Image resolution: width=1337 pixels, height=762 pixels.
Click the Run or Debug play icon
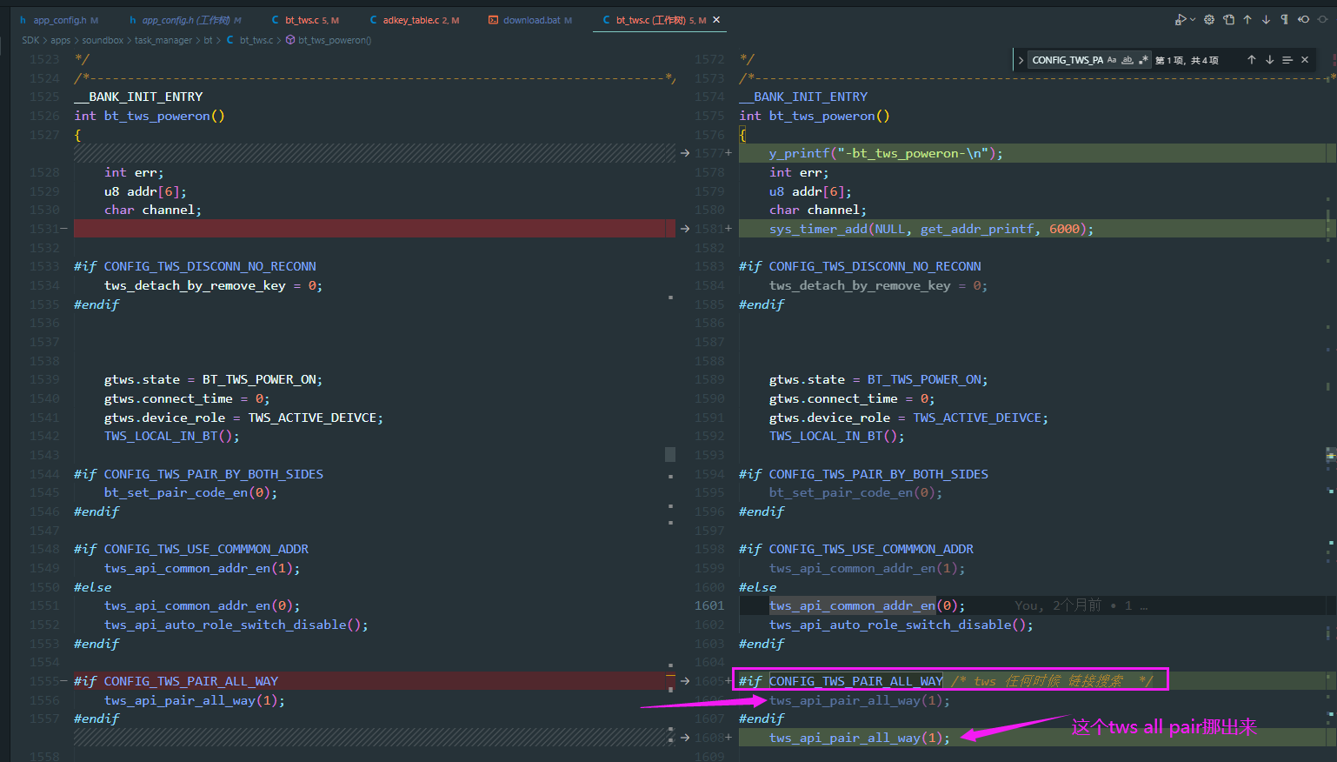(1181, 19)
